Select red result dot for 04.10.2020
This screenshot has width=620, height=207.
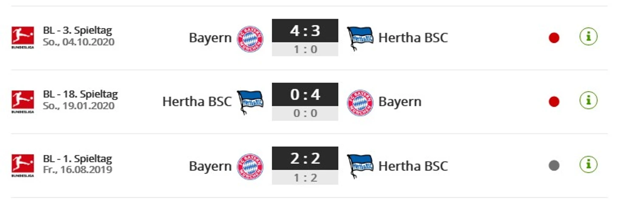point(554,38)
